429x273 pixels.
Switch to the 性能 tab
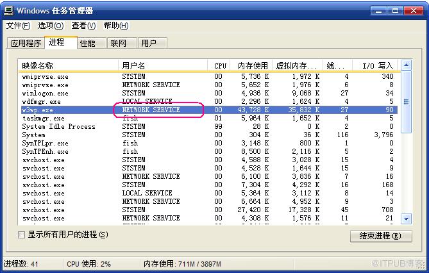point(92,43)
